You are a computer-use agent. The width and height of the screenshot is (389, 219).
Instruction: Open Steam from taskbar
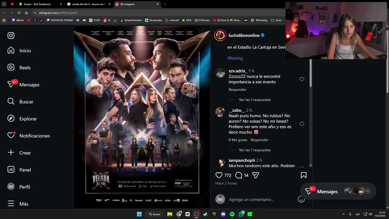click(x=205, y=214)
